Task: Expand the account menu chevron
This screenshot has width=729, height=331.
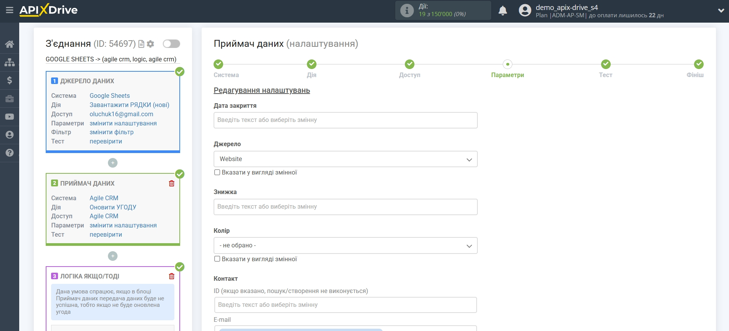Action: 721,11
